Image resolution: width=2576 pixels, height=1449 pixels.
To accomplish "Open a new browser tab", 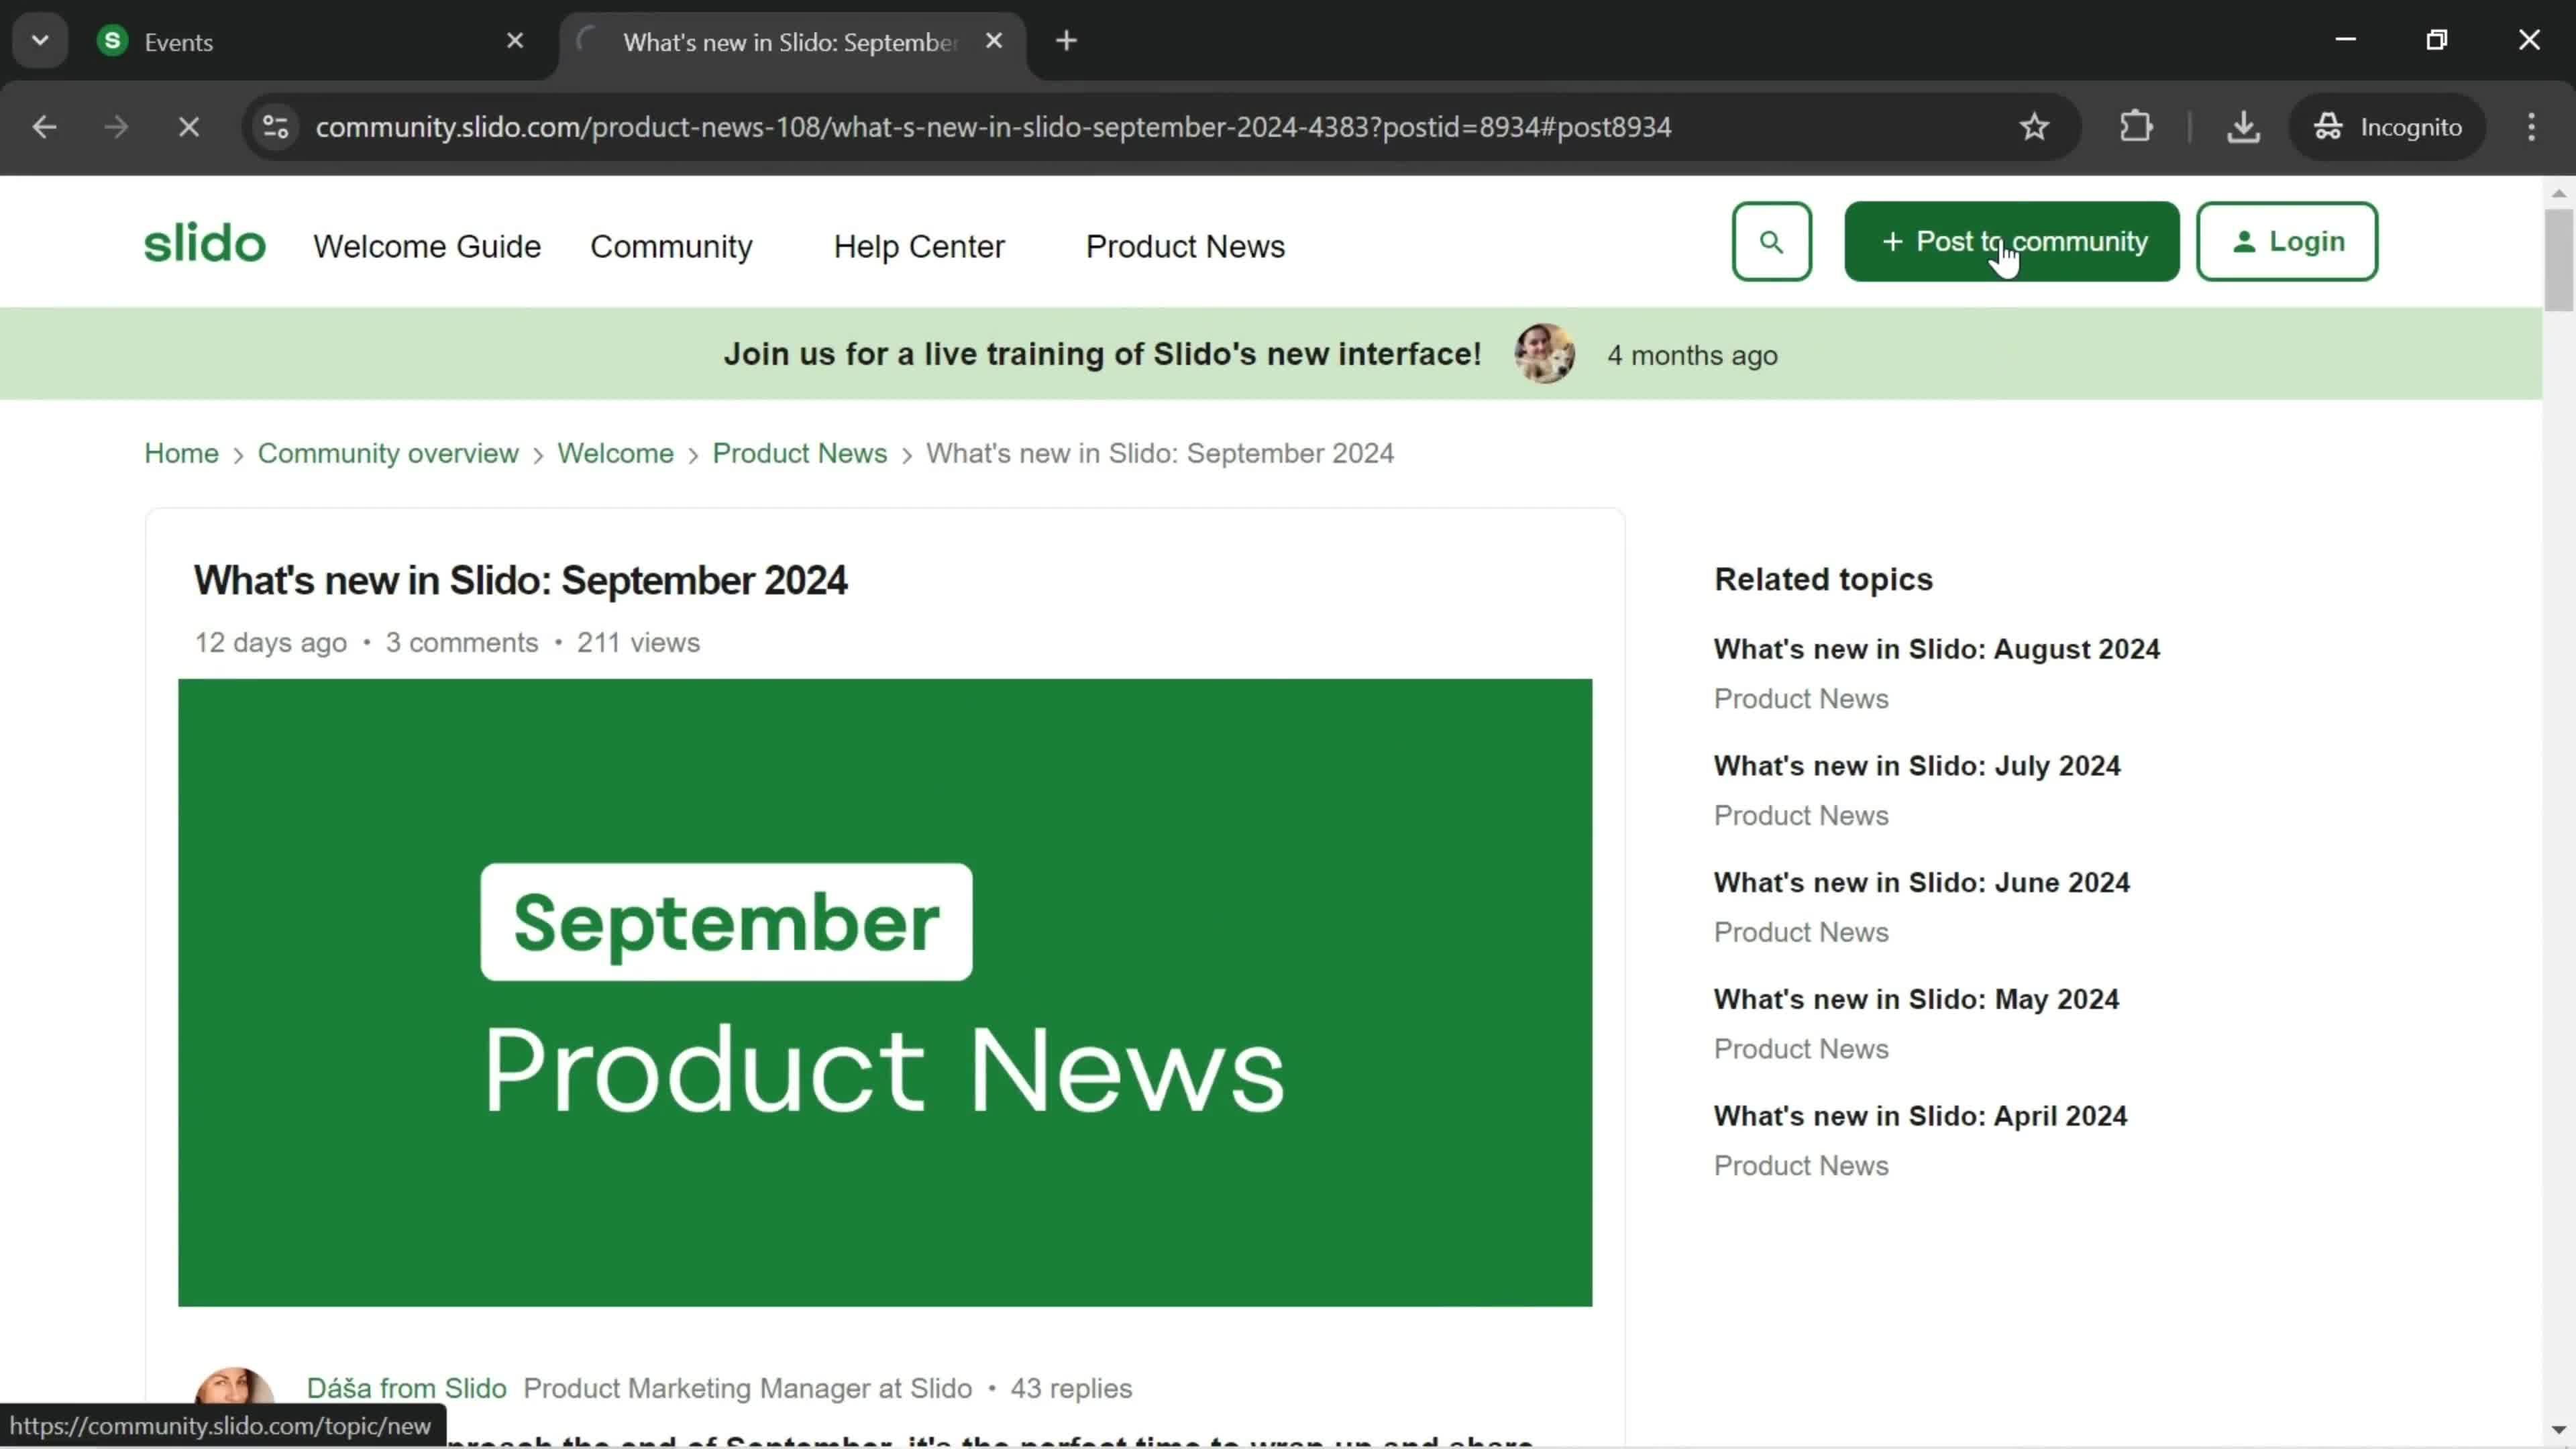I will click(x=1067, y=41).
